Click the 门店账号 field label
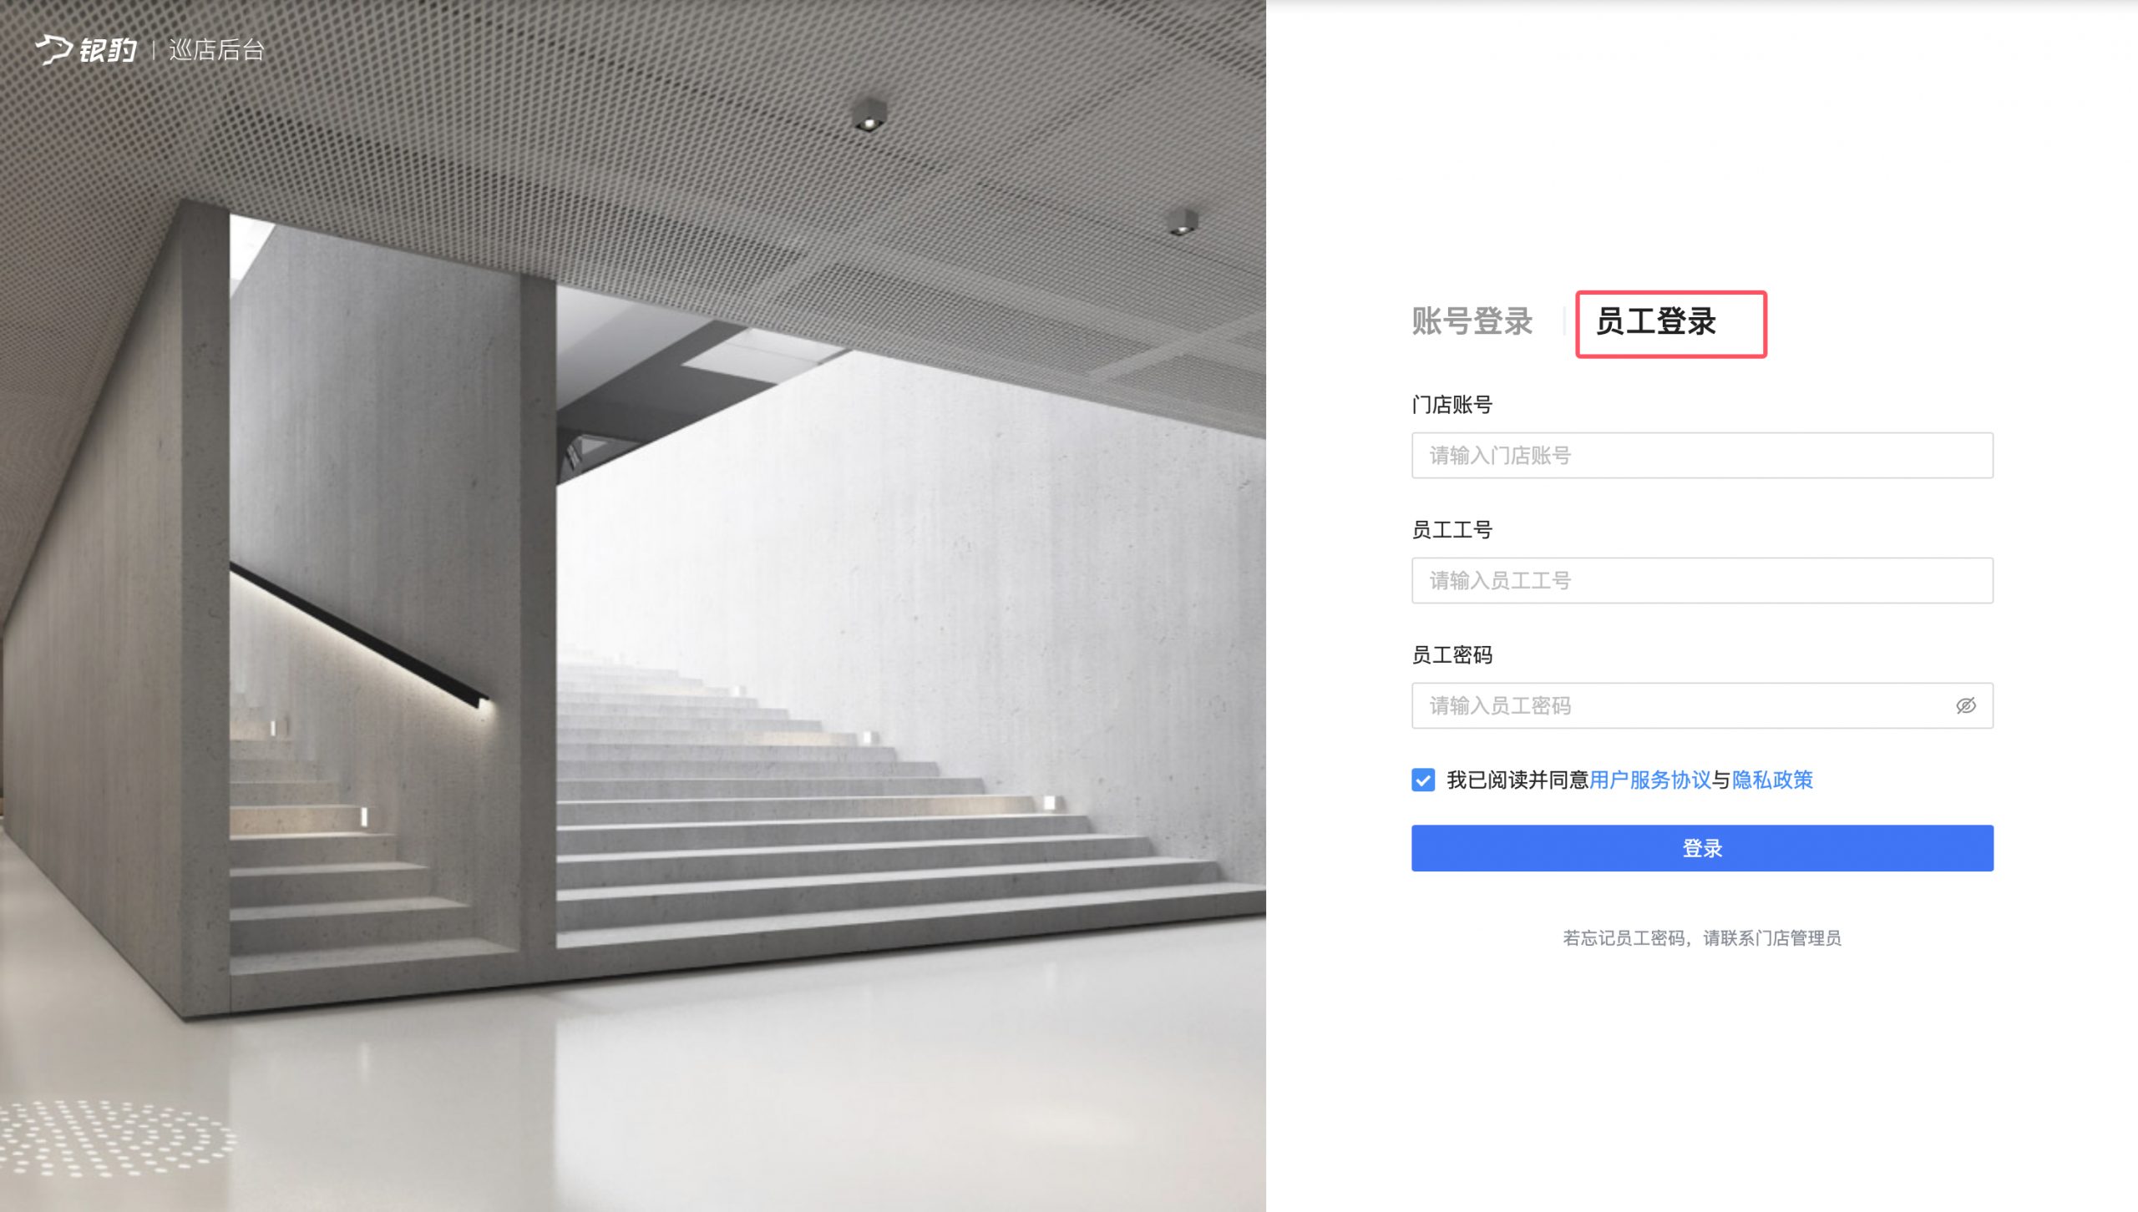Image resolution: width=2138 pixels, height=1212 pixels. (x=1452, y=405)
